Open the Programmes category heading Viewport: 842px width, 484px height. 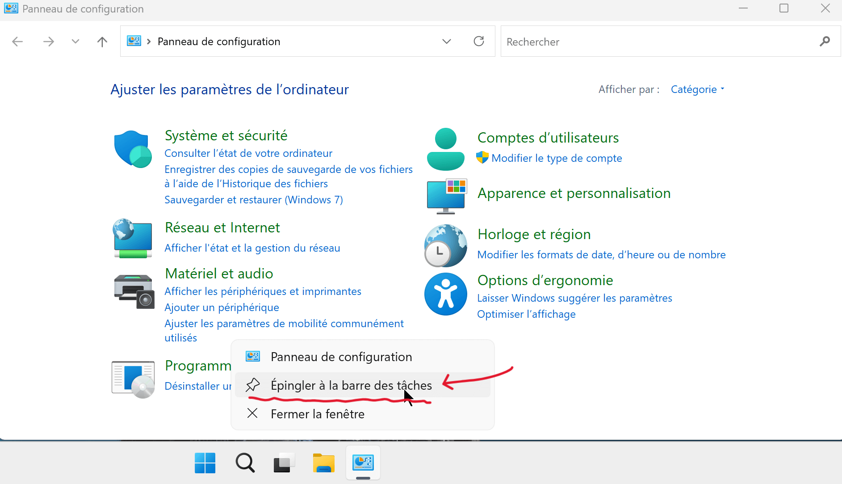(198, 366)
